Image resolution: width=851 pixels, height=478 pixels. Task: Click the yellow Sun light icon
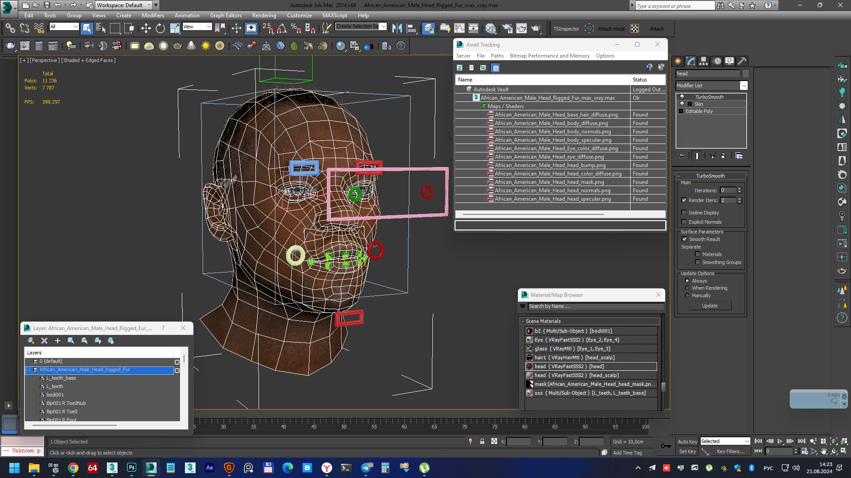point(205,46)
